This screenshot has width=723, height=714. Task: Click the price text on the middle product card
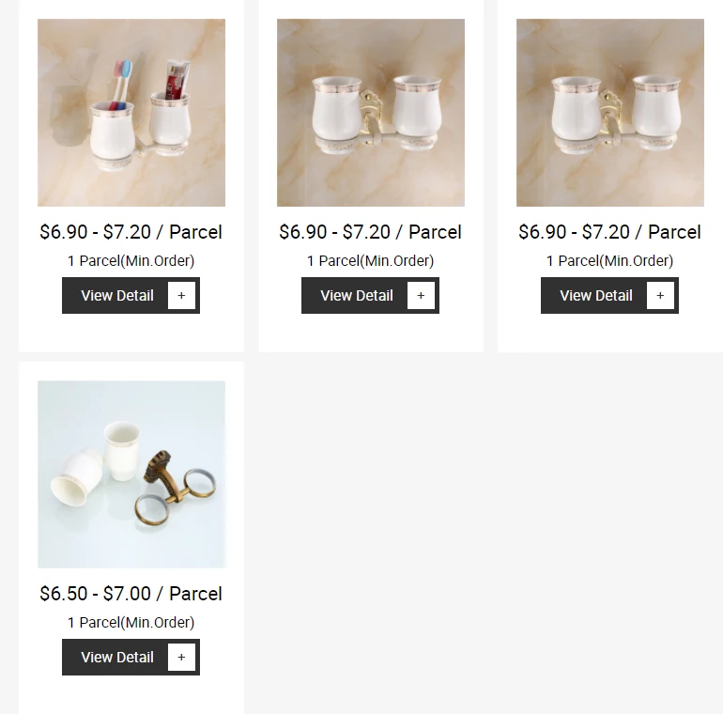point(370,232)
